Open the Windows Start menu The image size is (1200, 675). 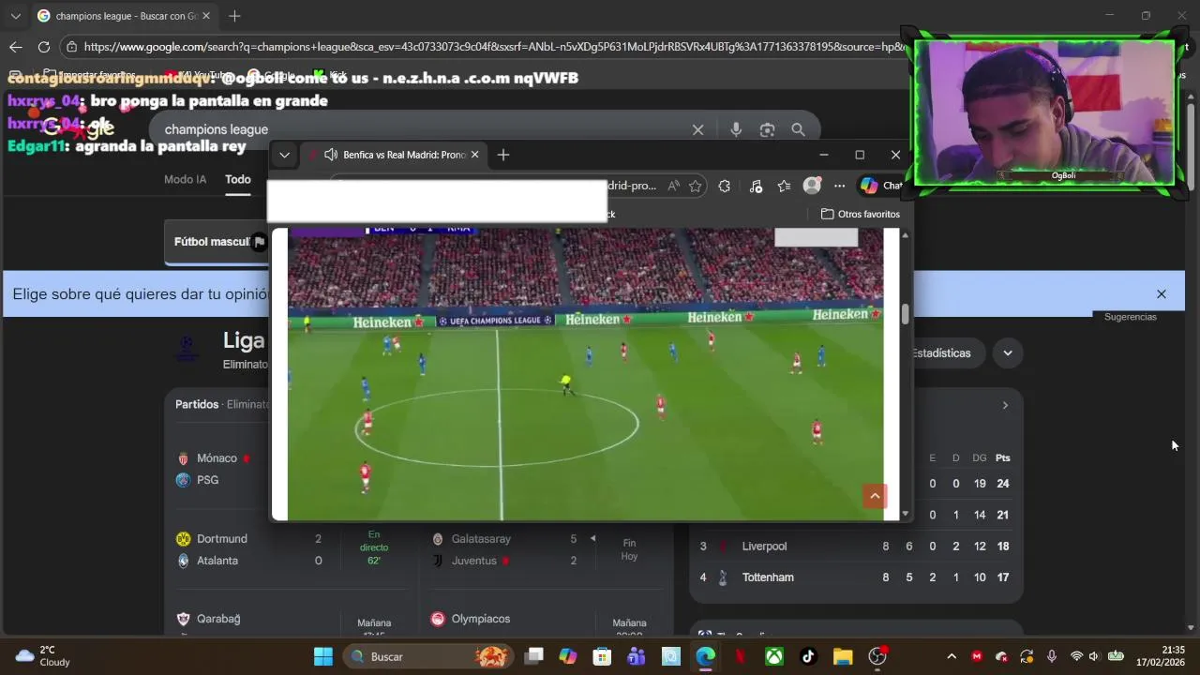[x=323, y=656]
